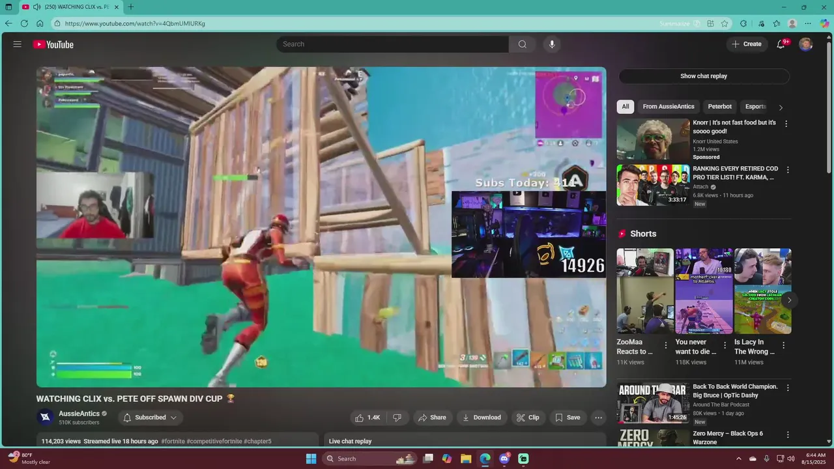This screenshot has width=834, height=469.
Task: Open the YouTube guide hamburger menu
Action: coord(18,44)
